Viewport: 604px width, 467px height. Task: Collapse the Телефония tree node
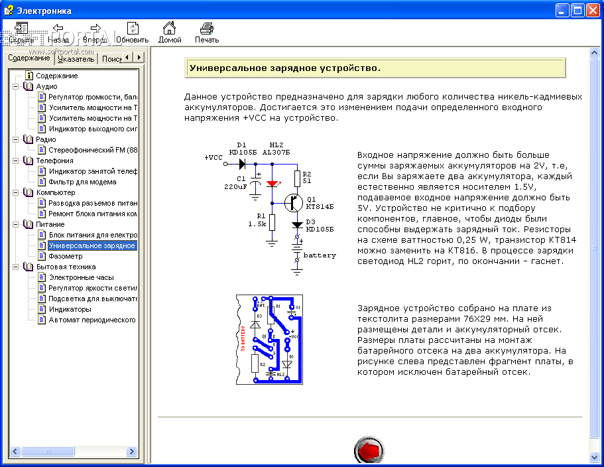coord(15,161)
